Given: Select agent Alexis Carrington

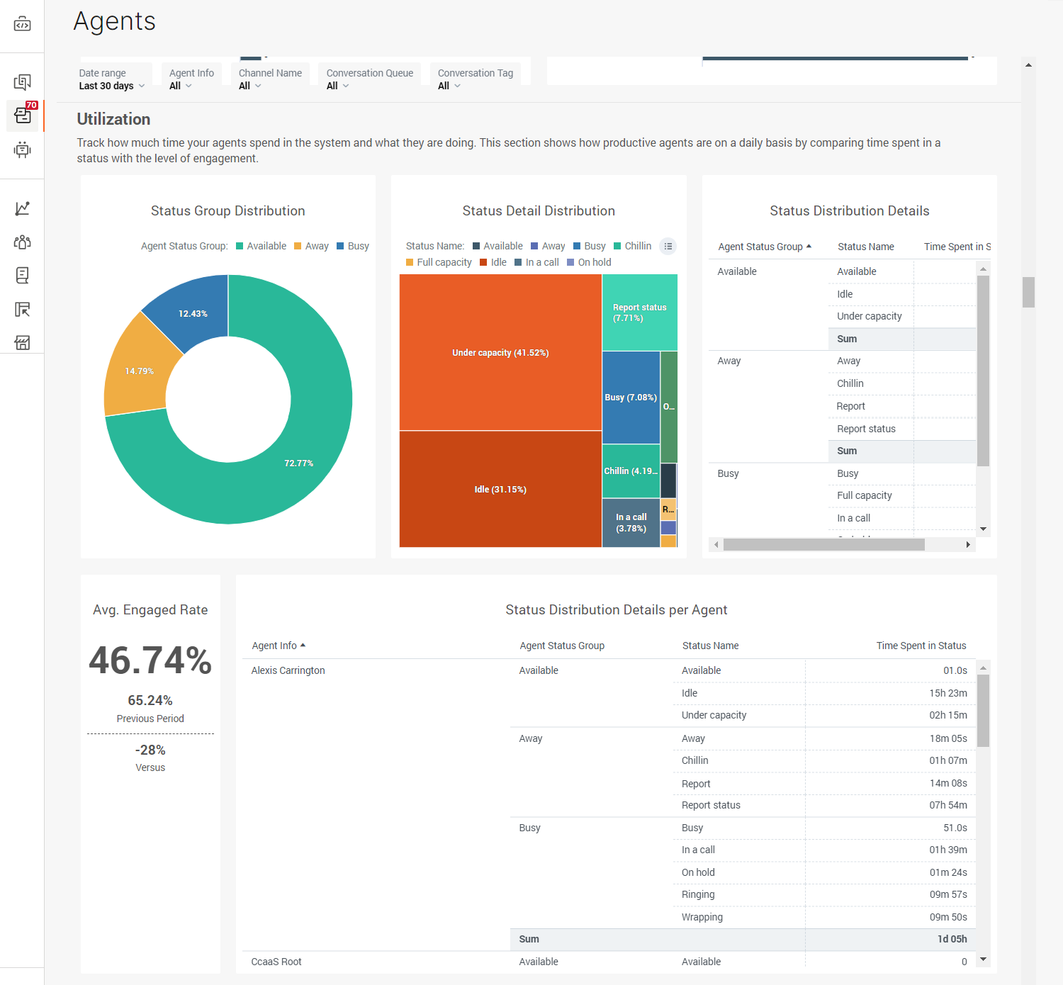Looking at the screenshot, I should pyautogui.click(x=288, y=670).
